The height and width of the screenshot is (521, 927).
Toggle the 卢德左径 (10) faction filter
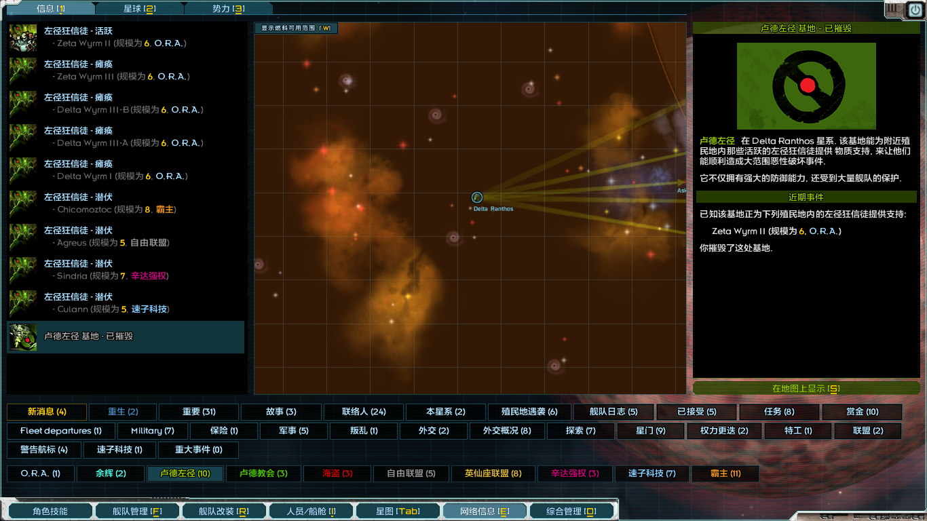click(185, 474)
